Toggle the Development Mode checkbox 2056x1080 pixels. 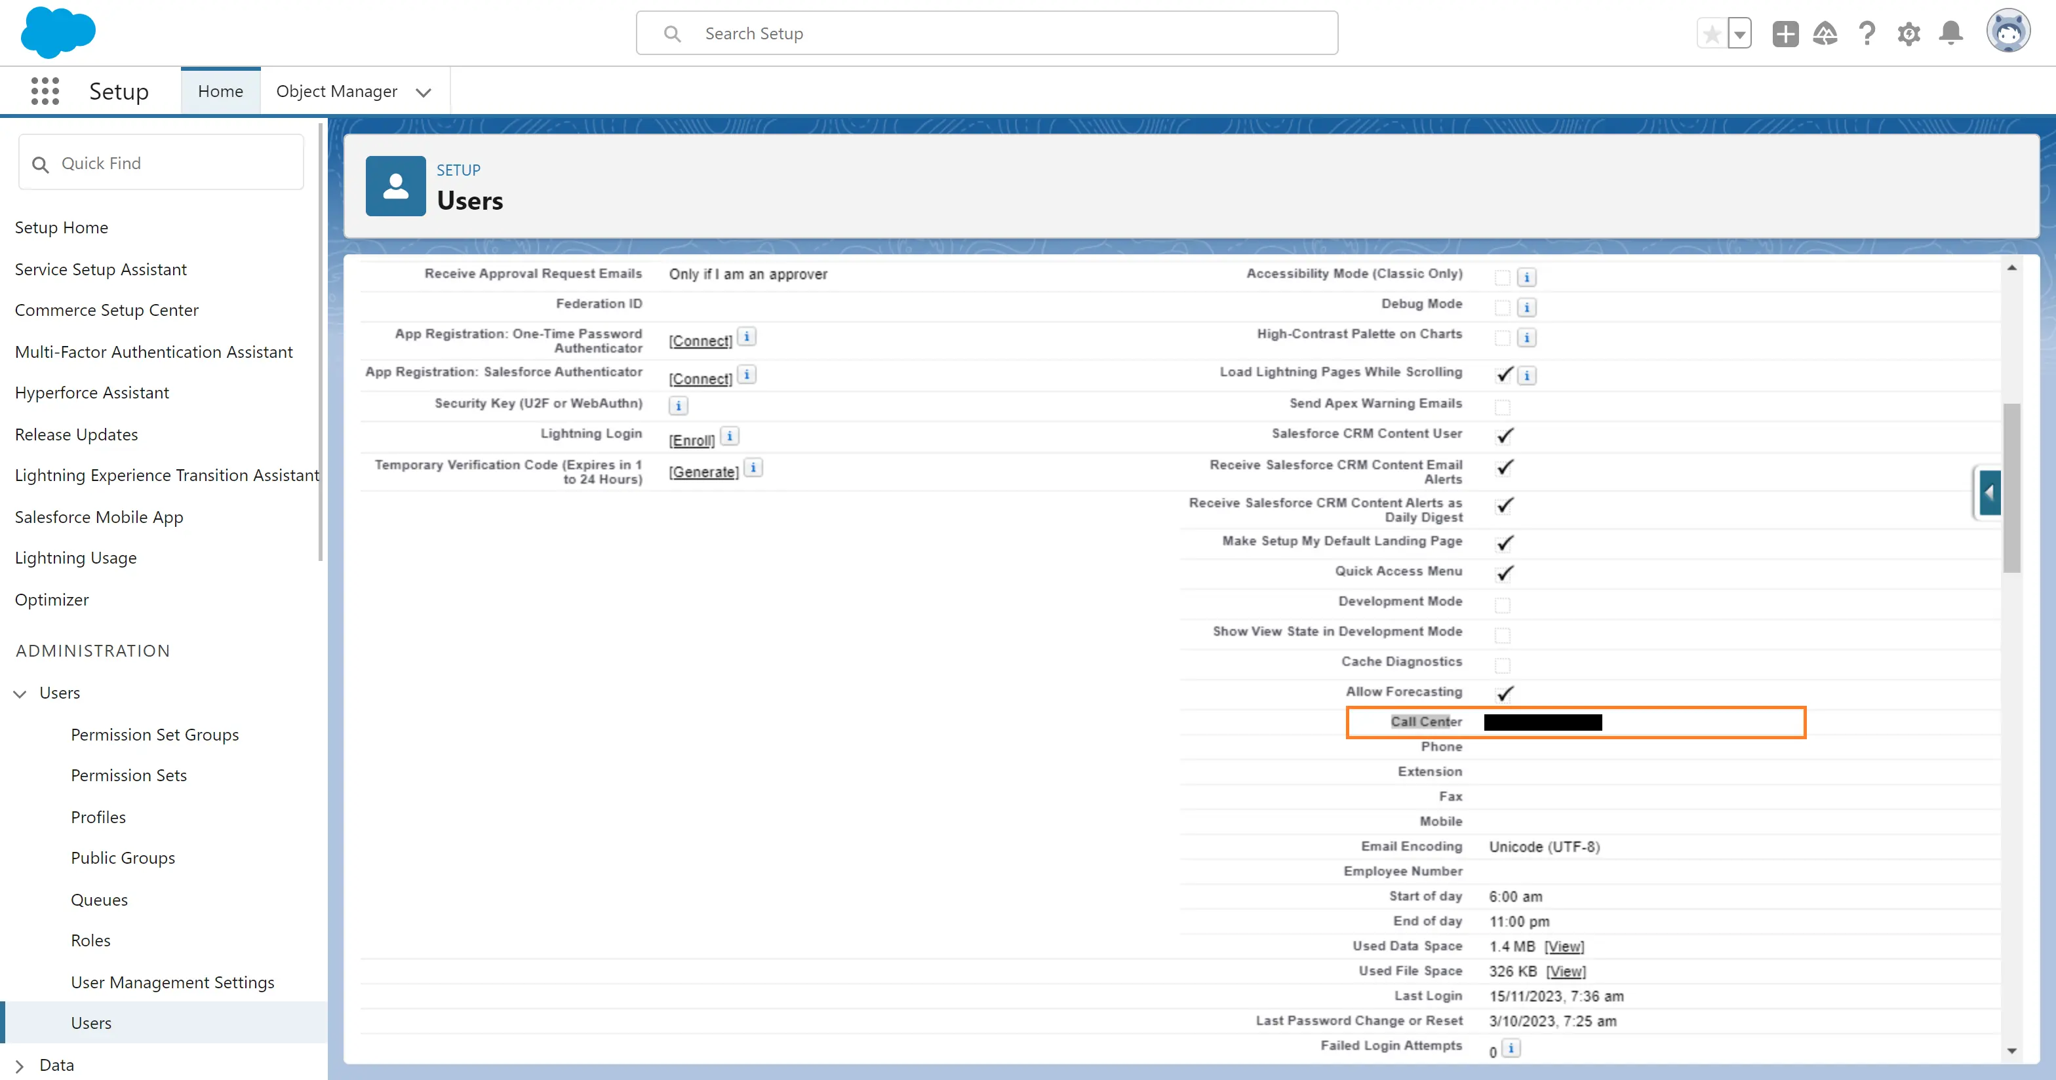(x=1502, y=605)
